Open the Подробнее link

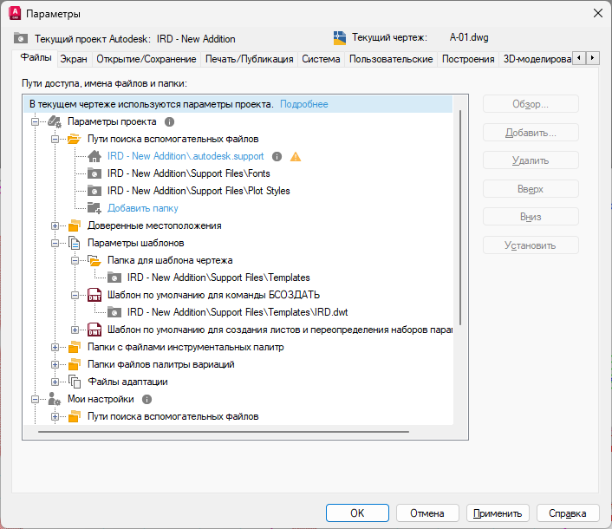coord(304,104)
